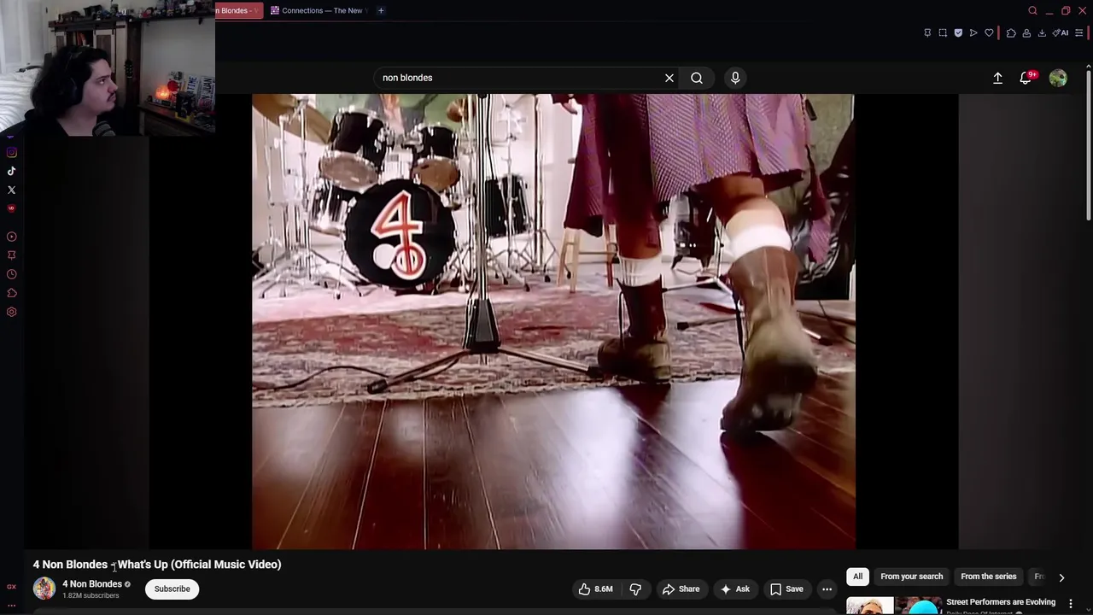Click the video player to pause
Screen dimensions: 1093x615
553,321
